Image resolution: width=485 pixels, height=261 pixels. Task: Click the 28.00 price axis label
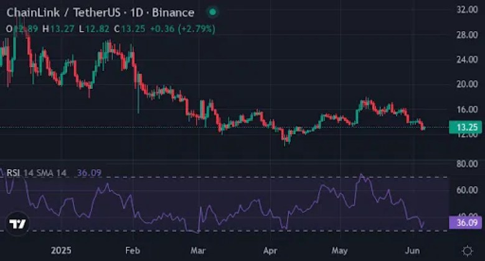[x=466, y=35]
